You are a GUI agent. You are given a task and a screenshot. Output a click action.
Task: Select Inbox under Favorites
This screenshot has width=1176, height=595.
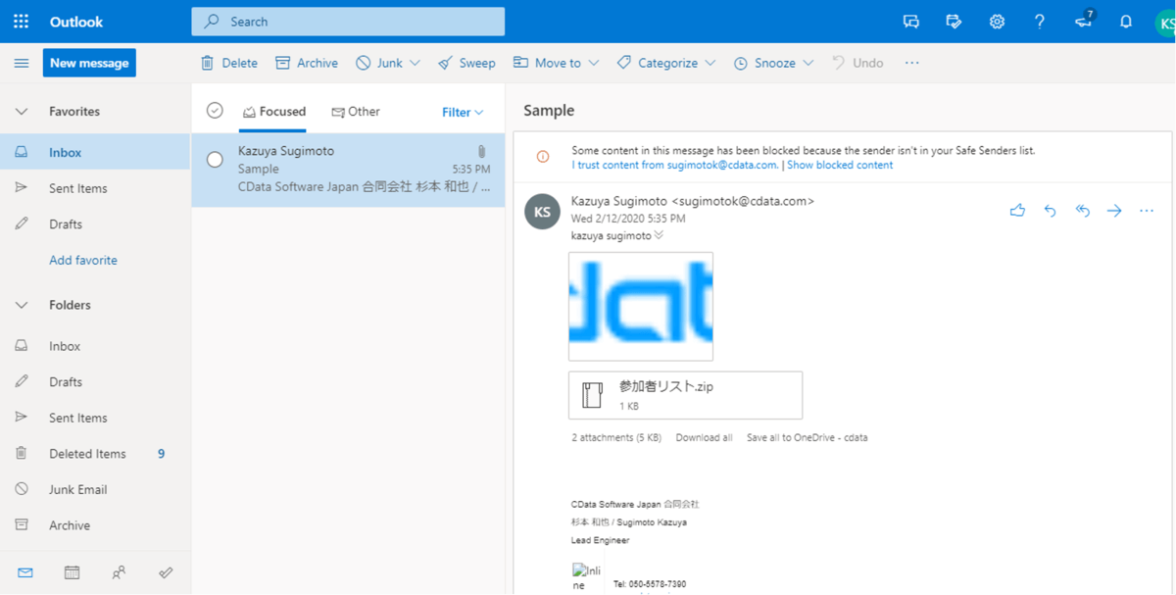pyautogui.click(x=95, y=152)
